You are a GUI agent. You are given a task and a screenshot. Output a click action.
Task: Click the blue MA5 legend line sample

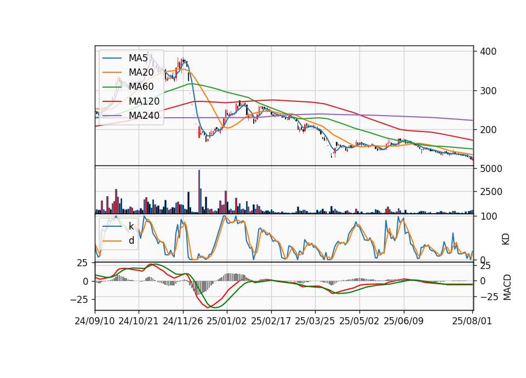pyautogui.click(x=112, y=58)
